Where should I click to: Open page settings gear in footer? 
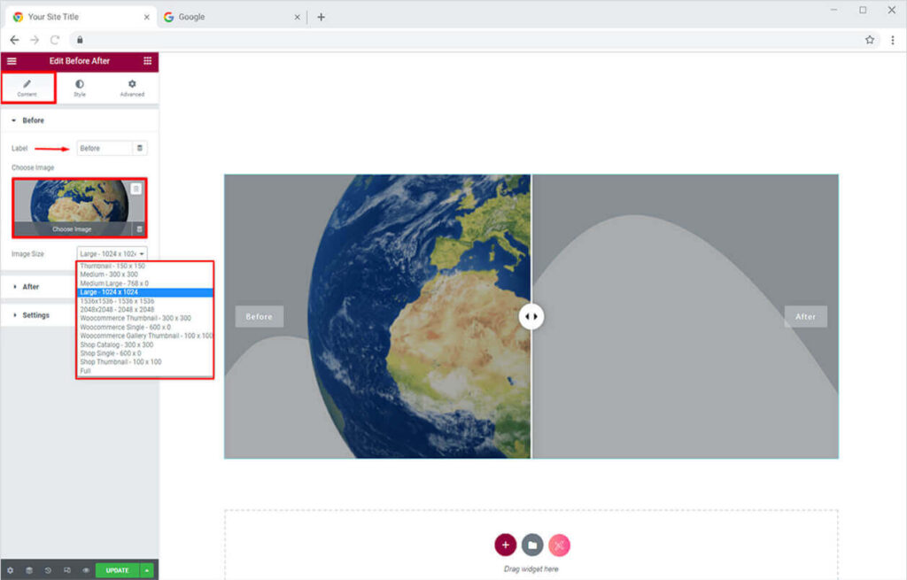(x=11, y=570)
